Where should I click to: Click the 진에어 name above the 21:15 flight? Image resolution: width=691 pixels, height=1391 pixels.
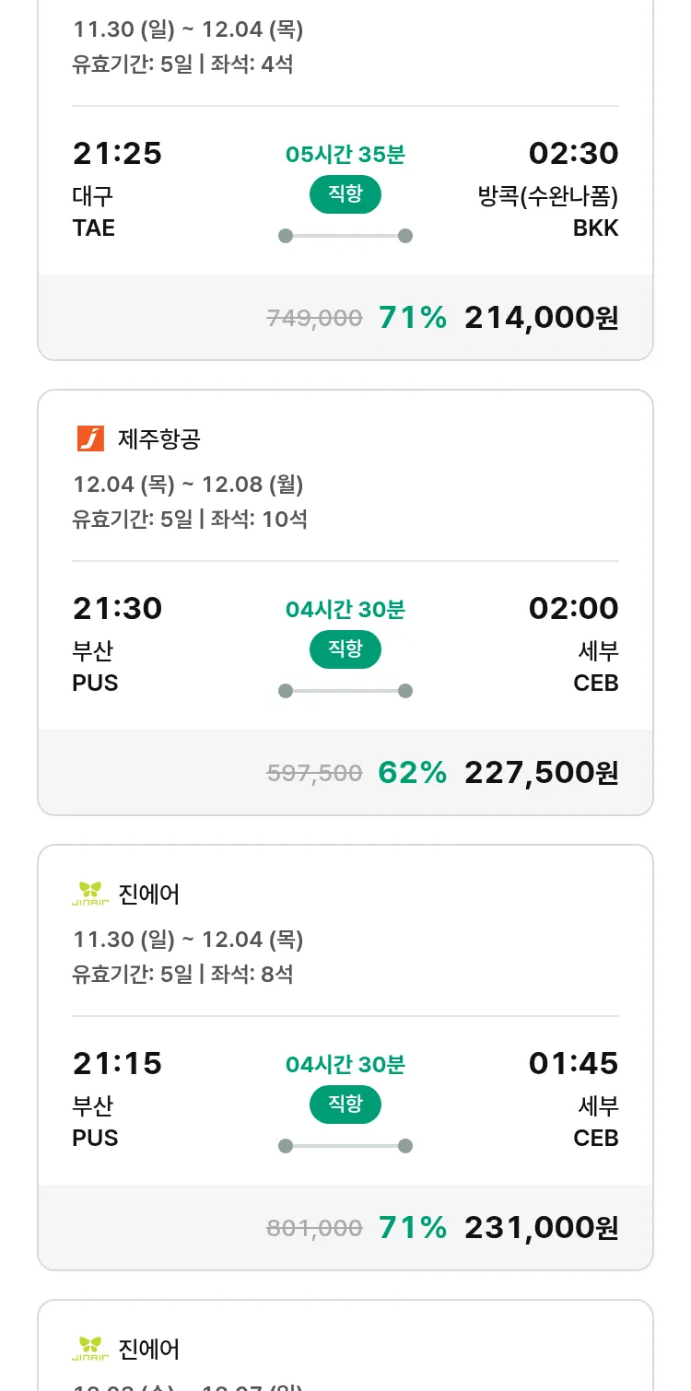pos(149,894)
